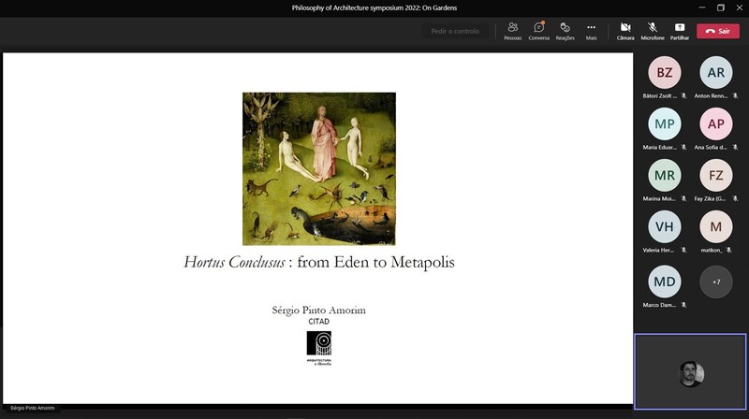Click the muted mic icon beside Bátori Zsolt
Viewport: 749px width, 419px height.
(684, 96)
